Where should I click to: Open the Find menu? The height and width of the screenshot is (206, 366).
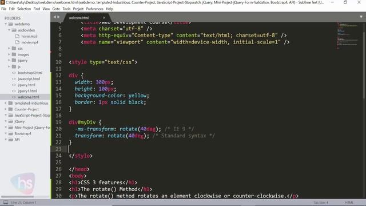[37, 9]
